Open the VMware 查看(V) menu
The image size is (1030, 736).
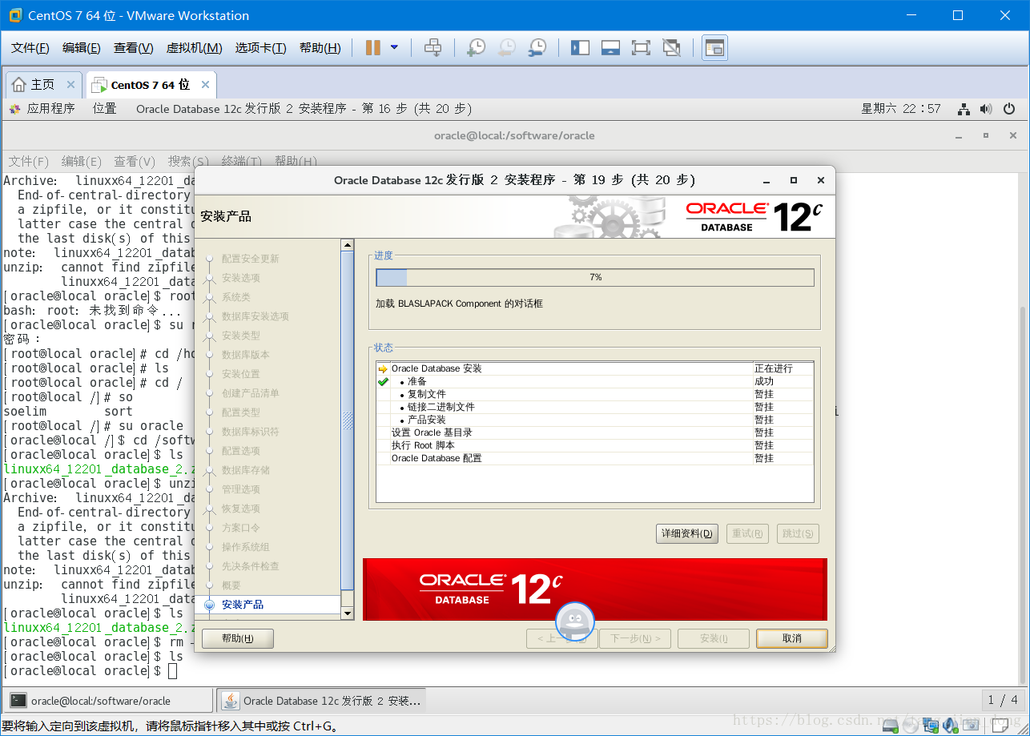pyautogui.click(x=134, y=48)
